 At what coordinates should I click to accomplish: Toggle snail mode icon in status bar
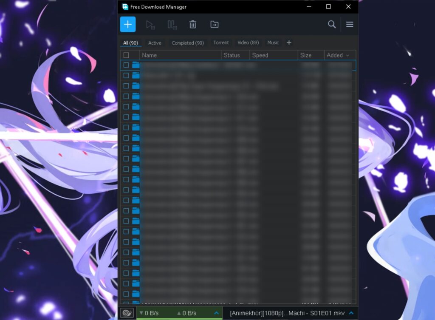pyautogui.click(x=127, y=313)
